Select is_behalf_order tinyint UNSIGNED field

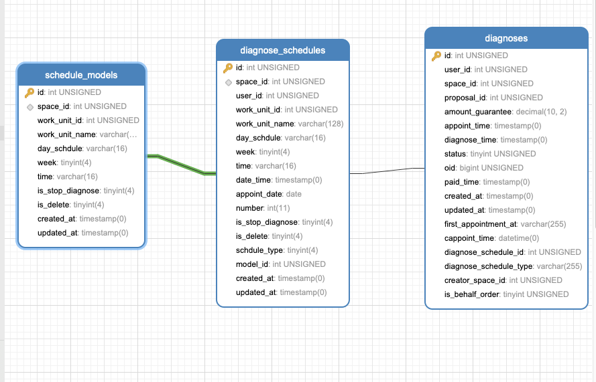coord(506,294)
